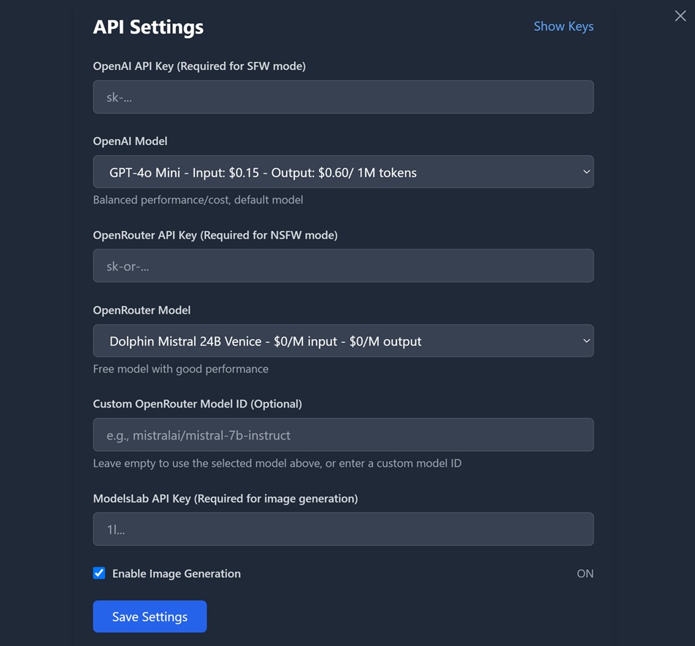Uncheck the Enable Image Generation checkbox
Viewport: 695px width, 646px height.
coord(99,573)
